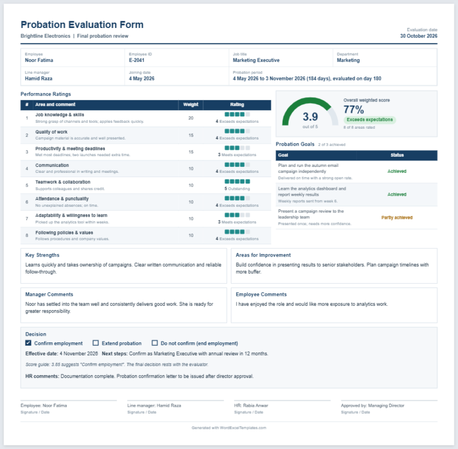Click Following policies & values row title
The image size is (458, 449).
click(x=64, y=233)
